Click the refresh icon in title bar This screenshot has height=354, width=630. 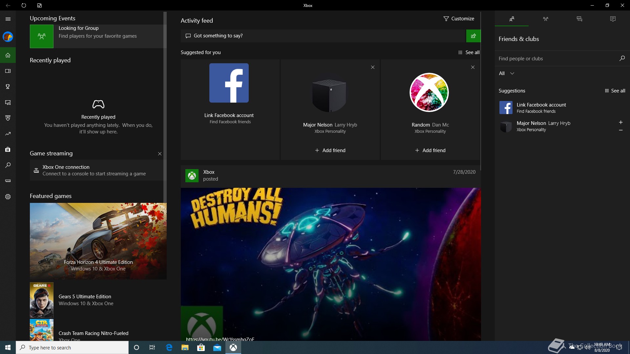[24, 5]
